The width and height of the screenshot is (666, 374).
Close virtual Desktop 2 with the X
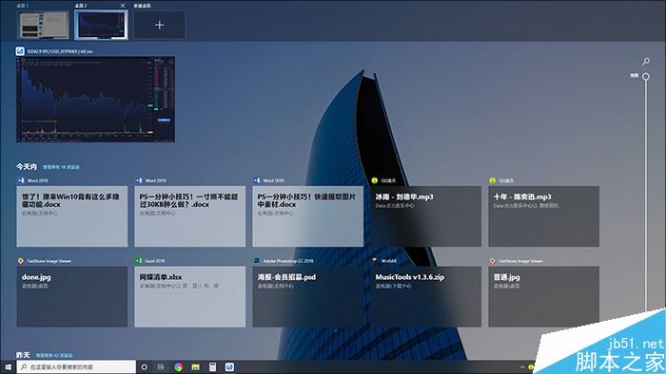click(x=123, y=6)
